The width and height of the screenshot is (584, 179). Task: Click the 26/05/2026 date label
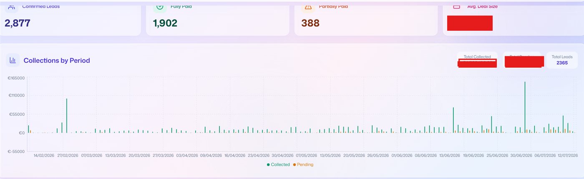pos(378,155)
